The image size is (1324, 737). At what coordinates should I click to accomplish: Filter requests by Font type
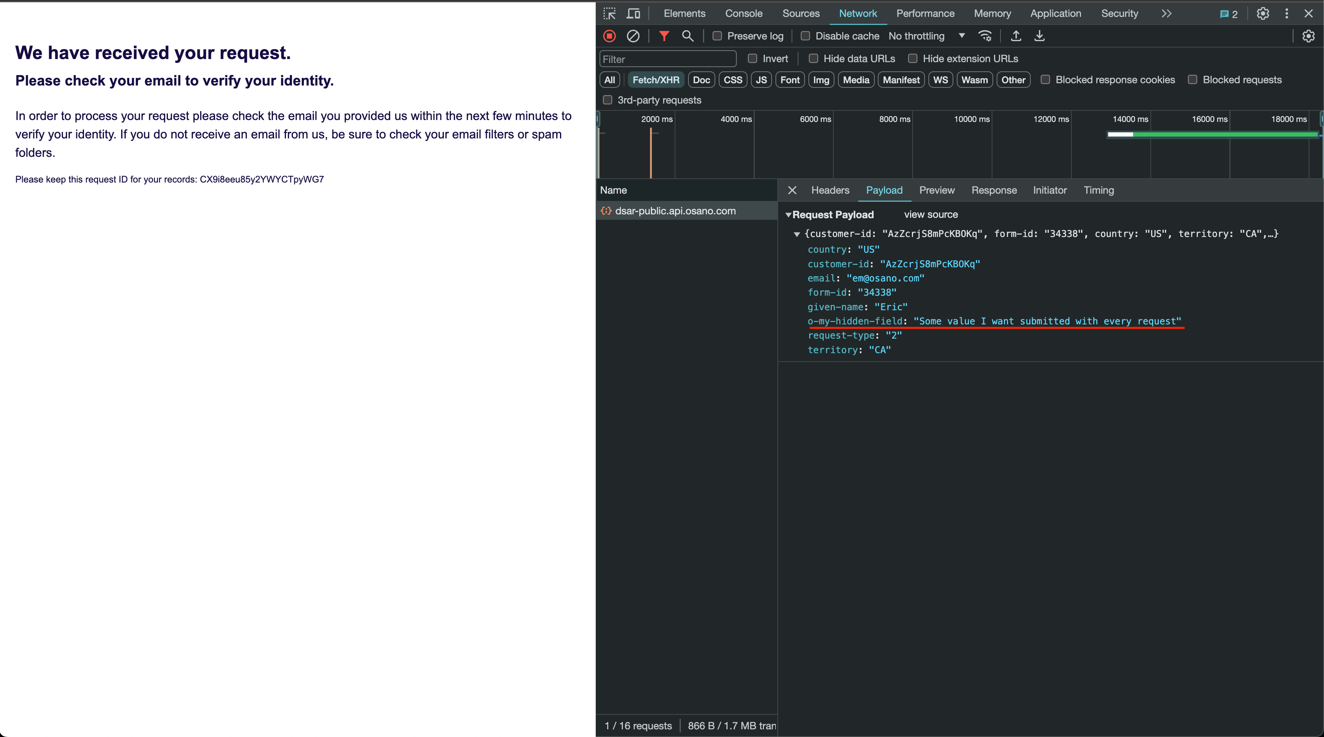(x=790, y=80)
